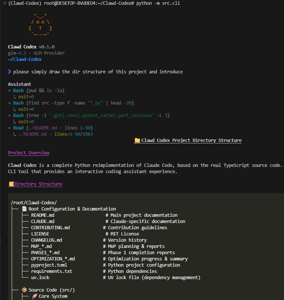The height and width of the screenshot is (300, 284).
Task: Click the Bash find src tool call line
Action: [x=73, y=103]
